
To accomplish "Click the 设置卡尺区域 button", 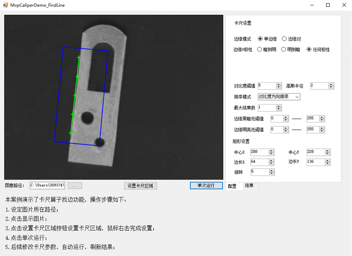I will click(140, 186).
